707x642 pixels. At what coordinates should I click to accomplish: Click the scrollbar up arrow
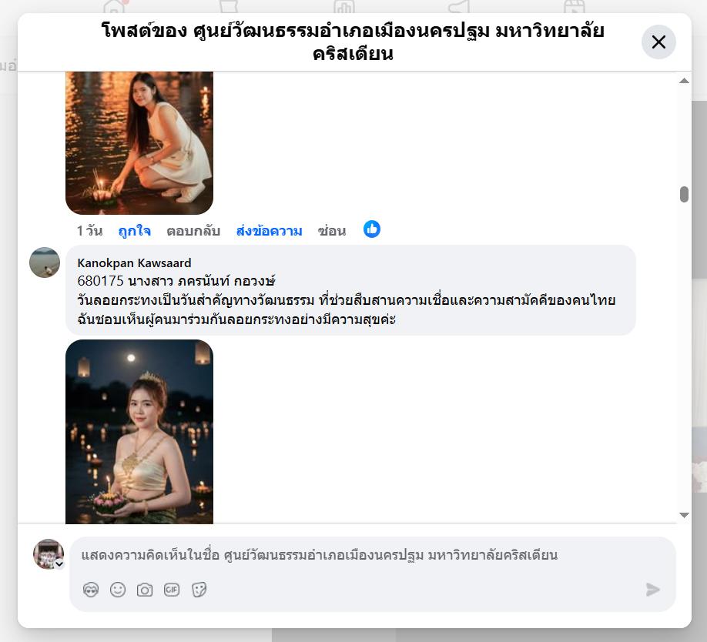point(684,81)
